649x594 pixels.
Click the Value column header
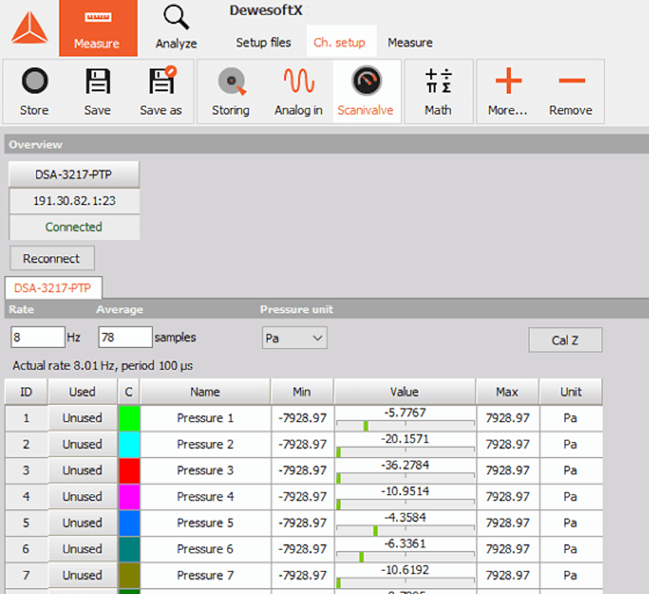pyautogui.click(x=405, y=392)
